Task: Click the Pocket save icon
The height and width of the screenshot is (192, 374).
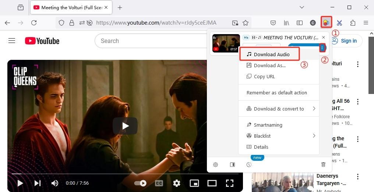Action: (273, 23)
